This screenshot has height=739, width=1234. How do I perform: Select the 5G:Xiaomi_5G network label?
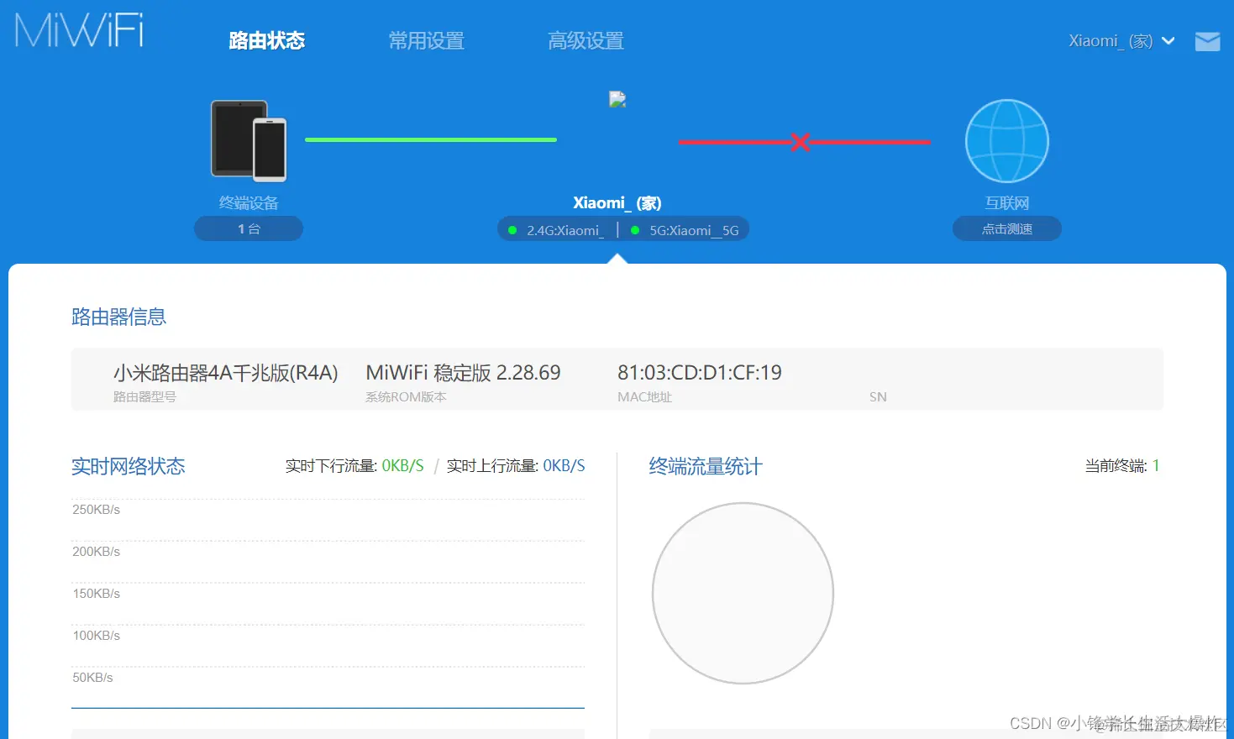[694, 230]
